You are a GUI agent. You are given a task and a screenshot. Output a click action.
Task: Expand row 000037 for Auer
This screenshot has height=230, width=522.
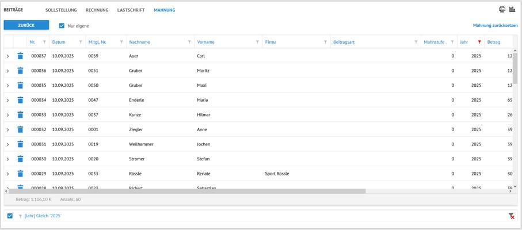(x=7, y=56)
